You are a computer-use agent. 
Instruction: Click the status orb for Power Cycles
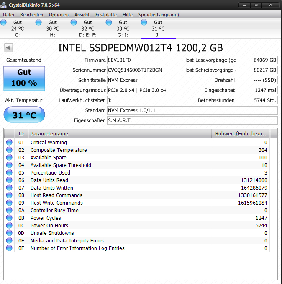point(9,218)
